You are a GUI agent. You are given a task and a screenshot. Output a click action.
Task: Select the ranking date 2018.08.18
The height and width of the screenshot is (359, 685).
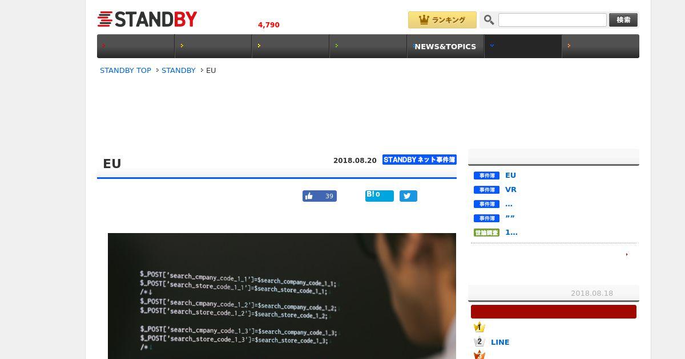[592, 293]
